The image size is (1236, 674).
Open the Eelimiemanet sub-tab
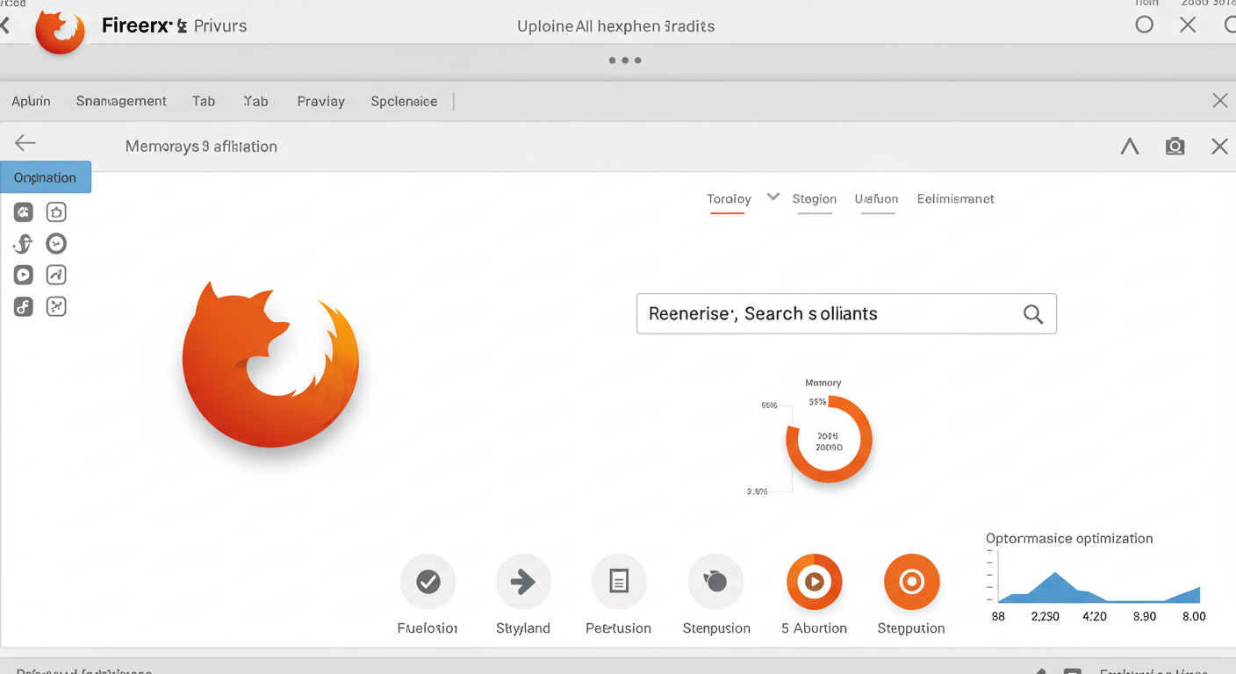point(956,199)
